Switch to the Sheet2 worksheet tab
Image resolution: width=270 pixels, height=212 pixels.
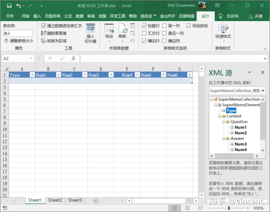55,200
